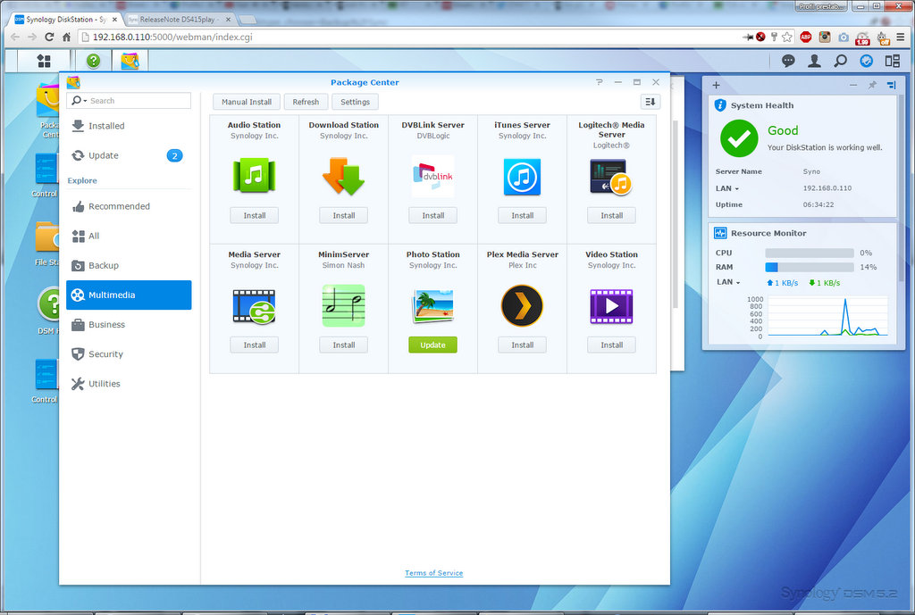Open Package Center help question mark
915x615 pixels.
(600, 82)
